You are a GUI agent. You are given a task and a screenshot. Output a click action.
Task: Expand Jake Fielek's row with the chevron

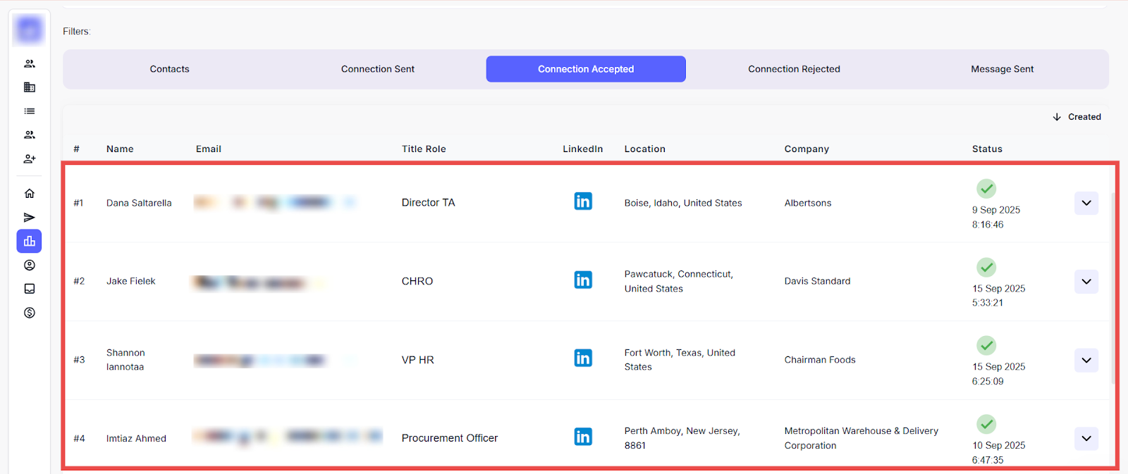click(x=1086, y=282)
